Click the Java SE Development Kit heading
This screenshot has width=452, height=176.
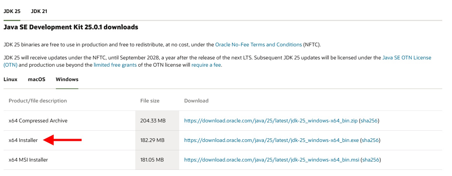71,27
